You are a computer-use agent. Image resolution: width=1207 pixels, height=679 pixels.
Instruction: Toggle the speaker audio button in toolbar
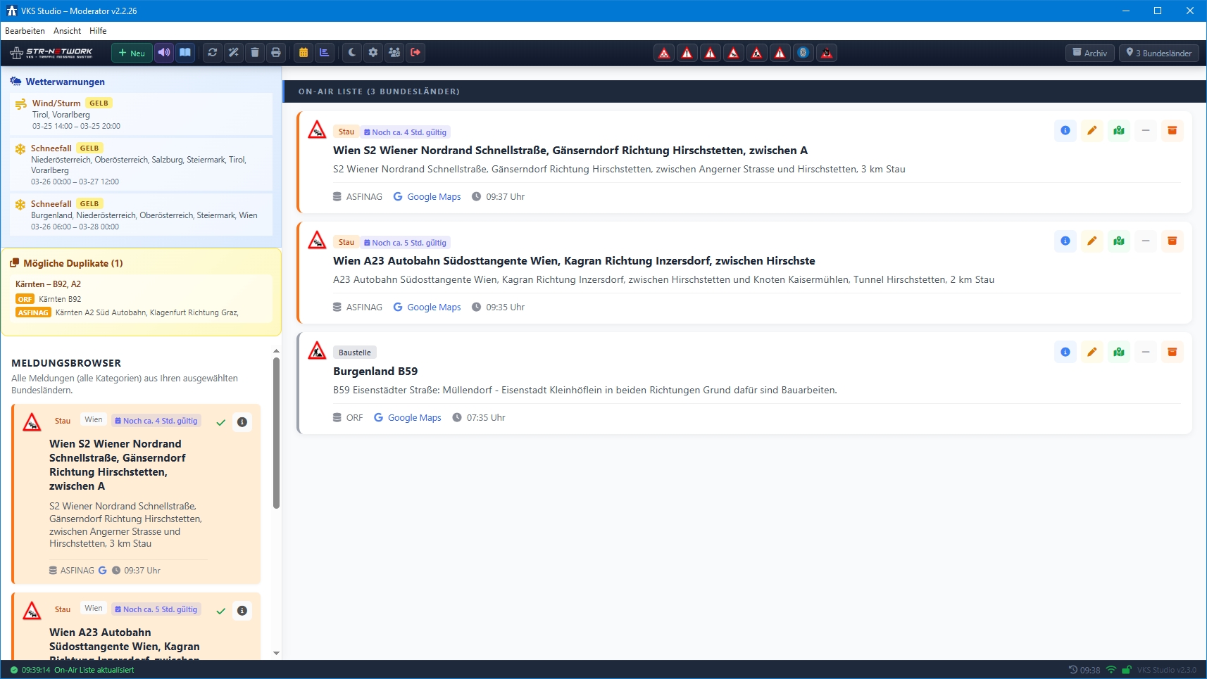(x=164, y=53)
